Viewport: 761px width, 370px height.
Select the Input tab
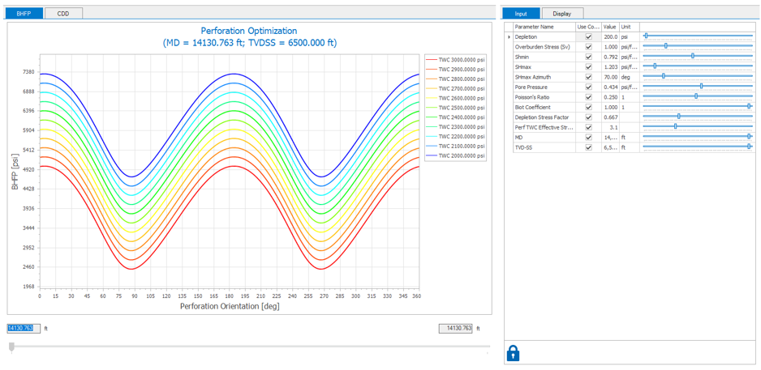pyautogui.click(x=521, y=14)
